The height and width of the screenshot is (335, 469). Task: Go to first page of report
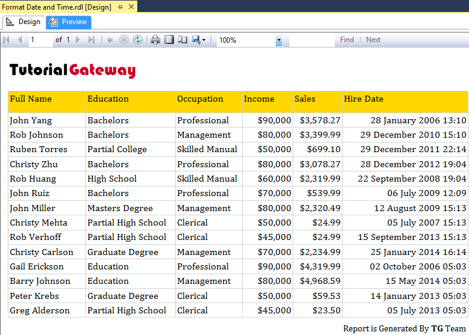point(7,40)
